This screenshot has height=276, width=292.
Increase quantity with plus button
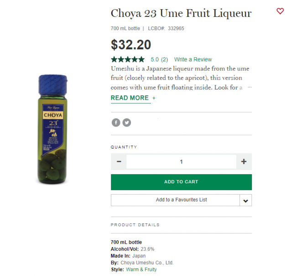point(244,162)
